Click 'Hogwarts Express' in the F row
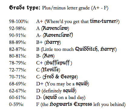Screen dimensions: 129x112 click(x=71, y=104)
